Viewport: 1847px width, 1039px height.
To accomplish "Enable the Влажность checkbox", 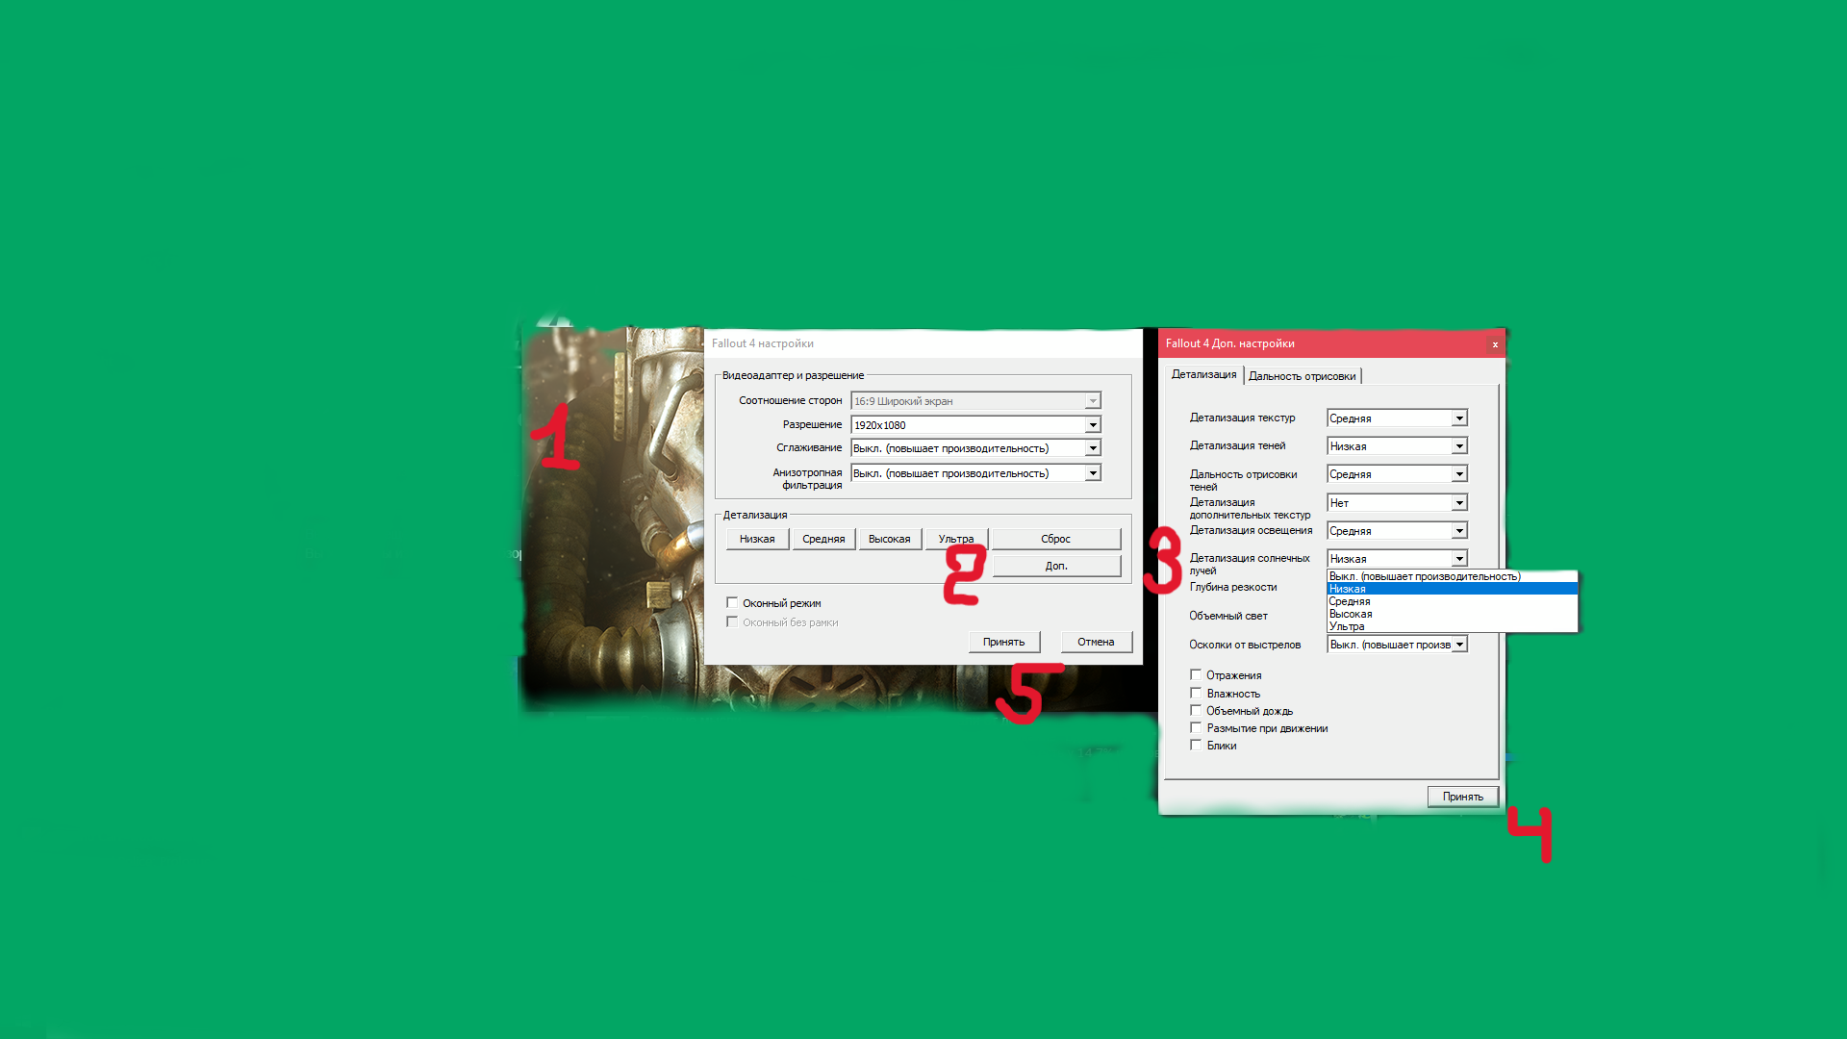I will tap(1196, 693).
